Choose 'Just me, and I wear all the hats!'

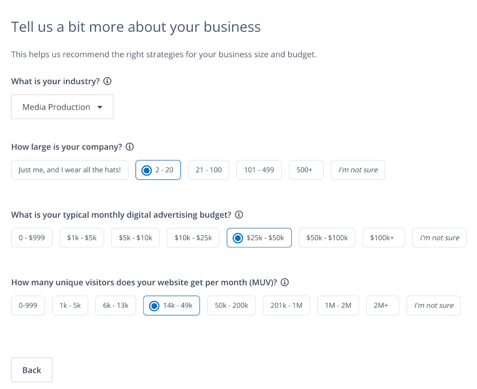click(70, 170)
